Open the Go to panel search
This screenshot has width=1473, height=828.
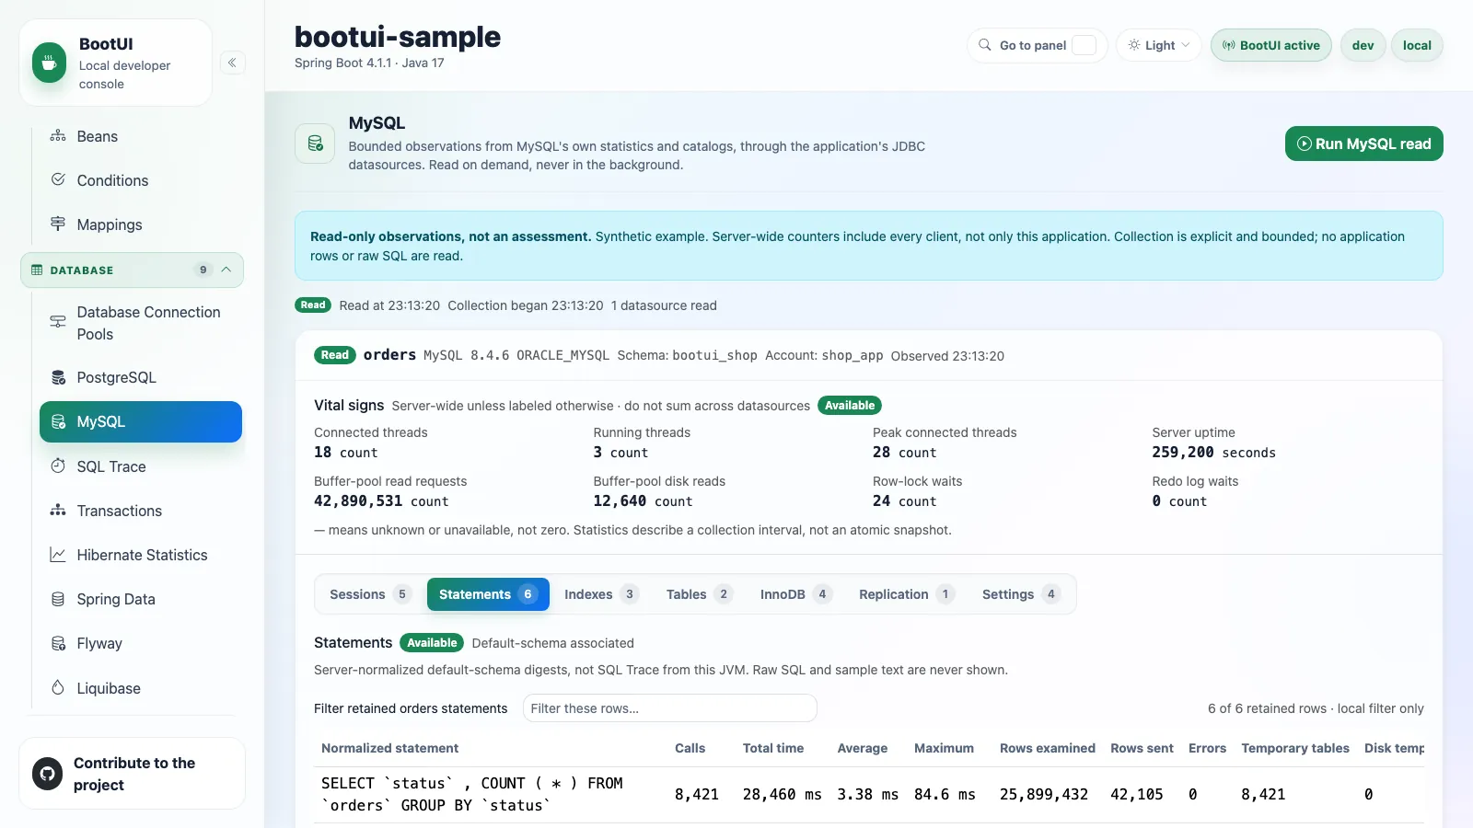(x=1037, y=45)
